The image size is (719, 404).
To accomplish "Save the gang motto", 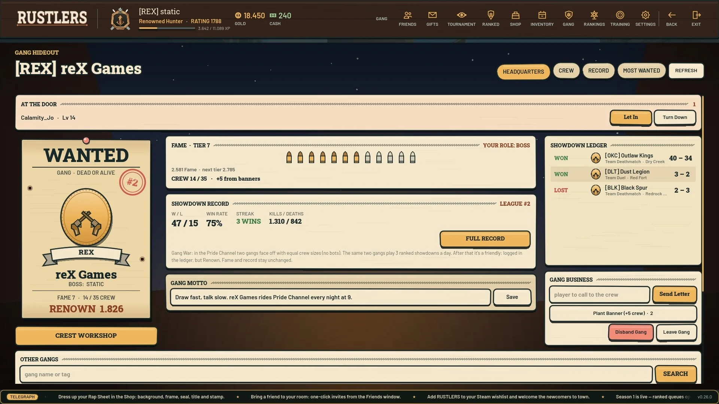I will [x=512, y=297].
